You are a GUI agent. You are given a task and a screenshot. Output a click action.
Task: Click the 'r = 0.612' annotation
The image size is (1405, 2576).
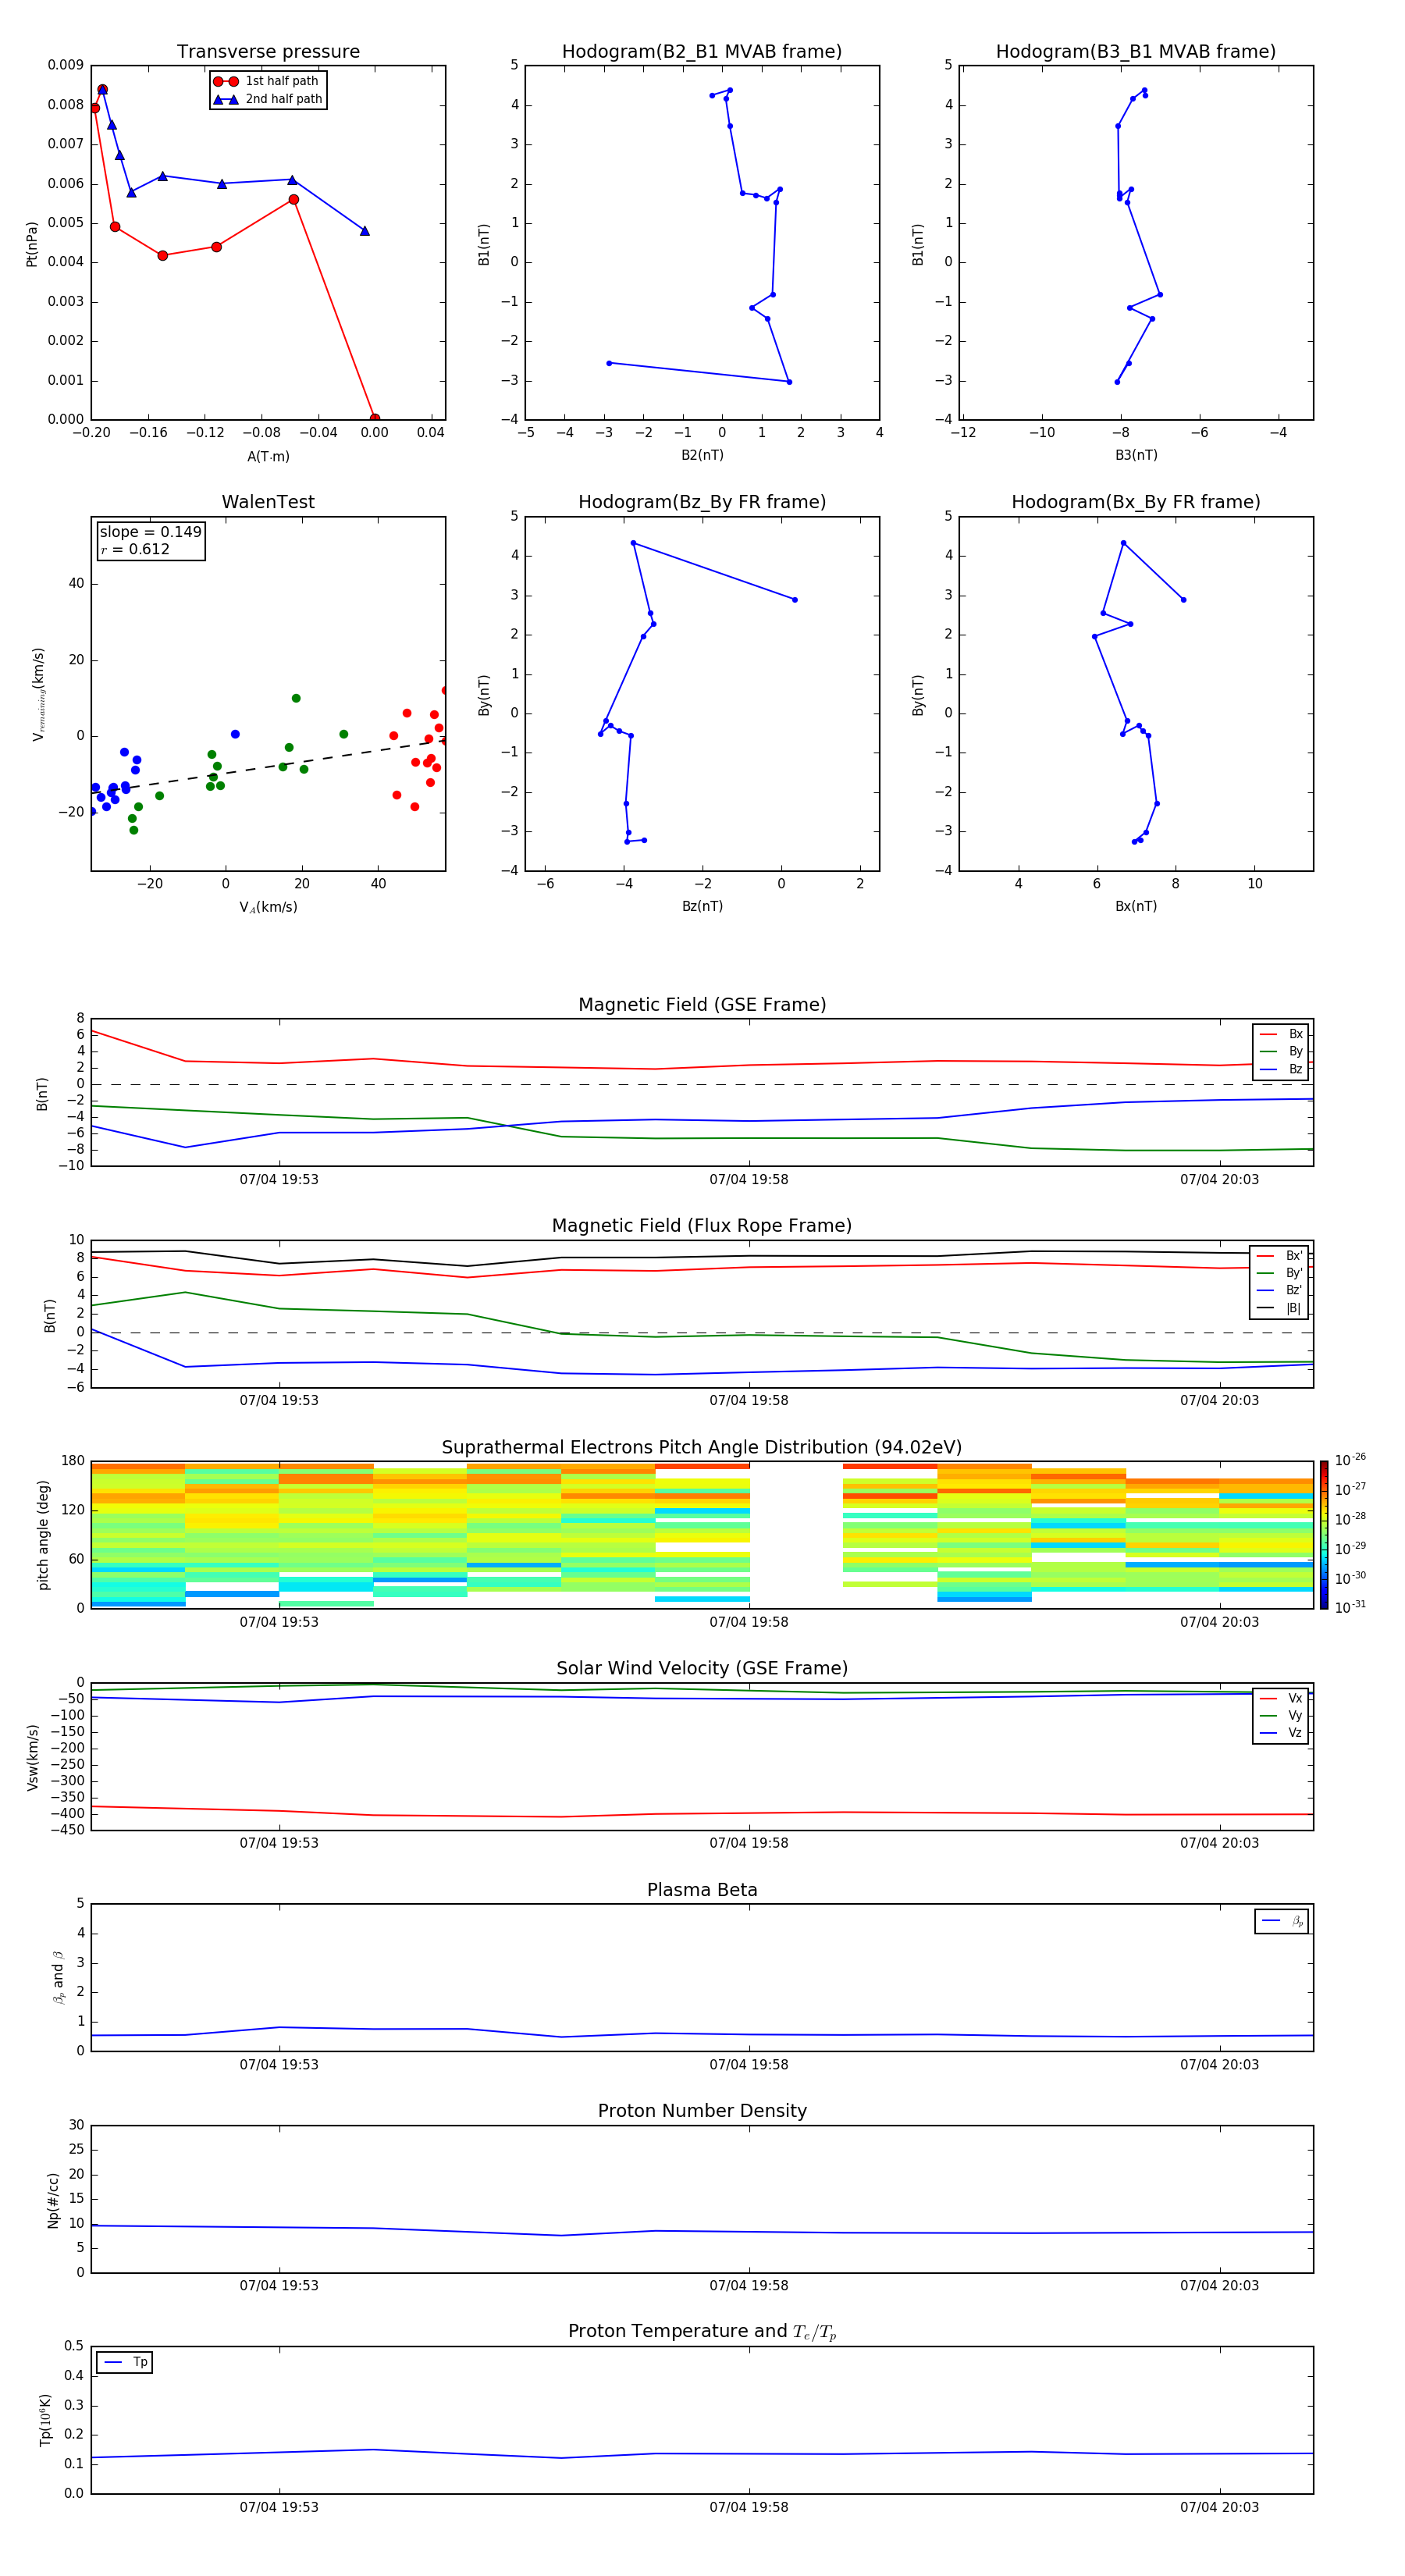[135, 549]
